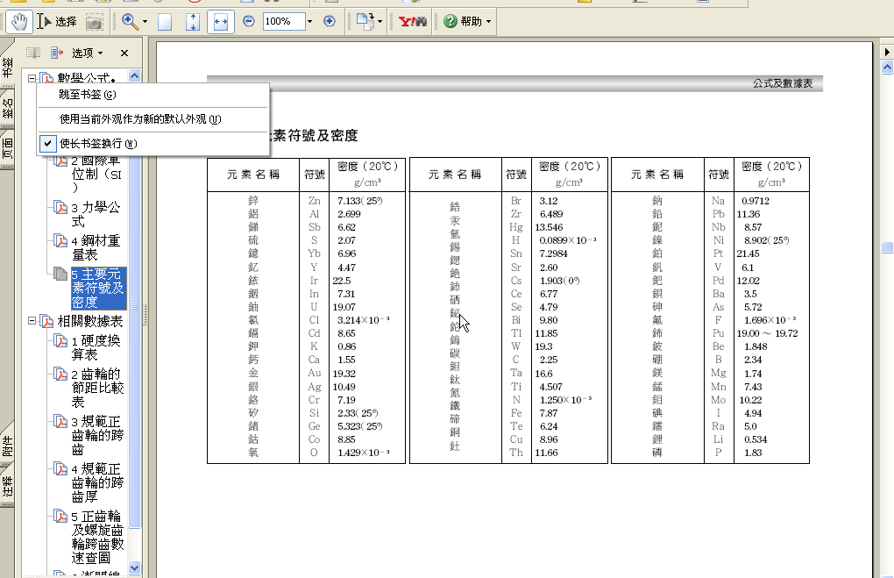Viewport: 894px width, 578px height.
Task: Toggle Fit Width view
Action: (221, 22)
